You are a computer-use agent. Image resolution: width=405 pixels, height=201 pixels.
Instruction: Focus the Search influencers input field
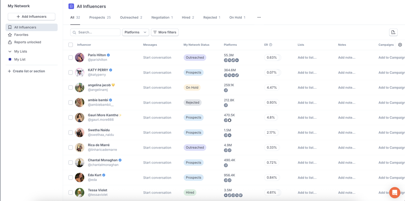tap(95, 32)
